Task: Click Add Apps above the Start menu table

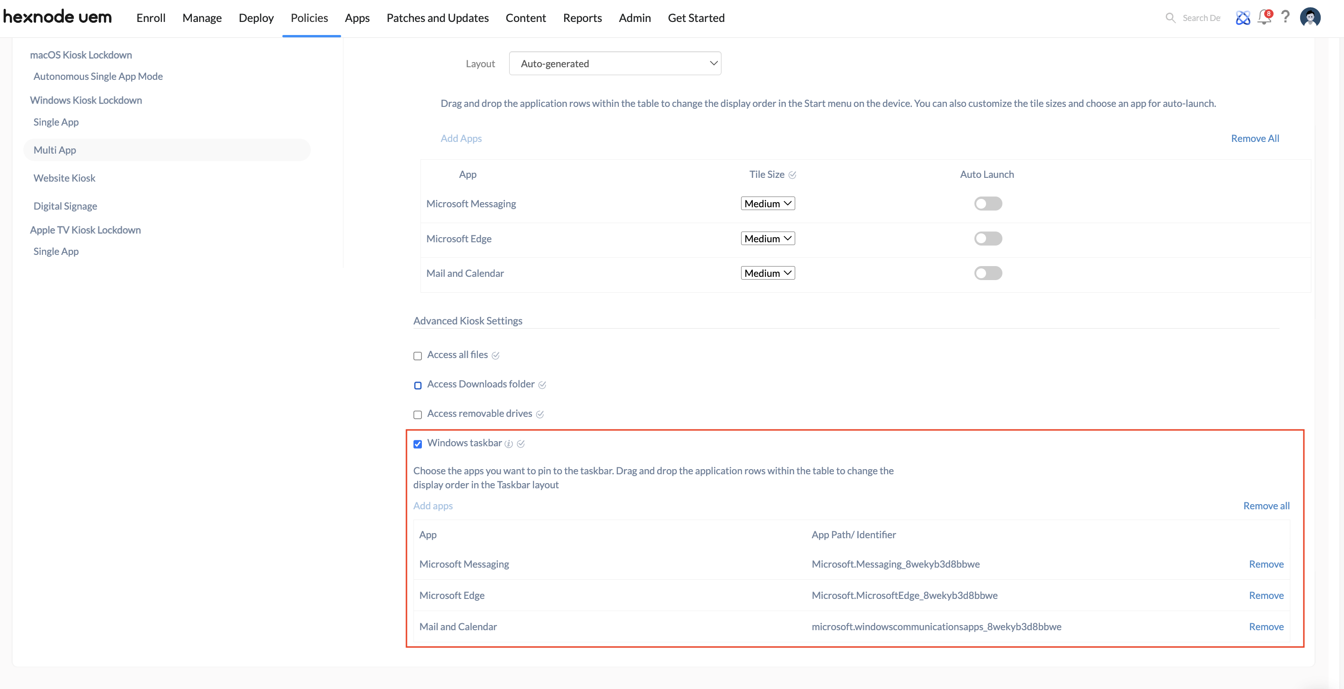Action: [x=461, y=138]
